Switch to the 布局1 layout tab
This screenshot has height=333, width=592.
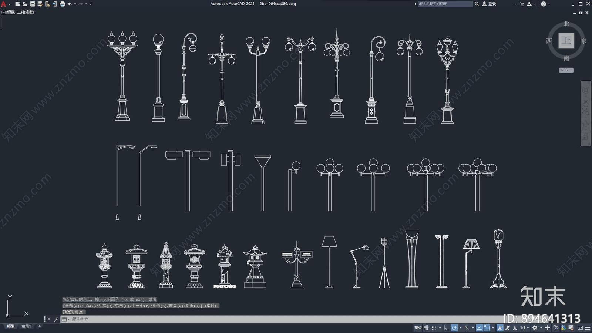pos(26,326)
